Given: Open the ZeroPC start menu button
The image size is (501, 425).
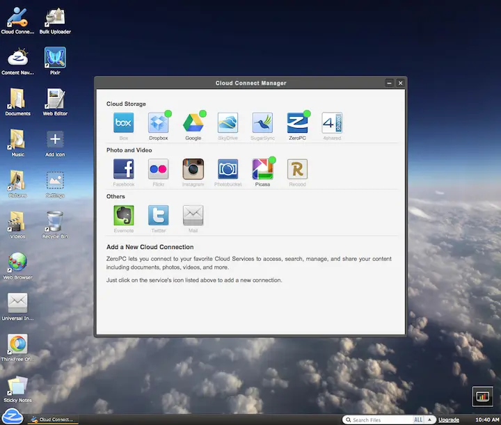Looking at the screenshot, I should tap(12, 417).
